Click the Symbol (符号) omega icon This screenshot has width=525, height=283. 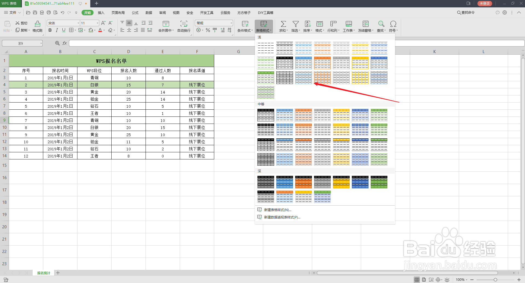[393, 24]
